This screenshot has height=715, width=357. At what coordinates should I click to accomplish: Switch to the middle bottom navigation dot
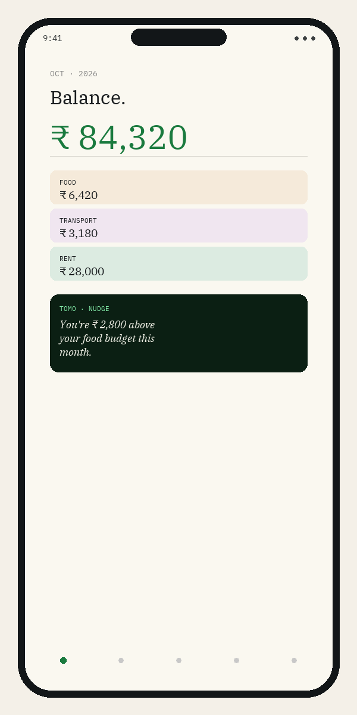pos(178,660)
